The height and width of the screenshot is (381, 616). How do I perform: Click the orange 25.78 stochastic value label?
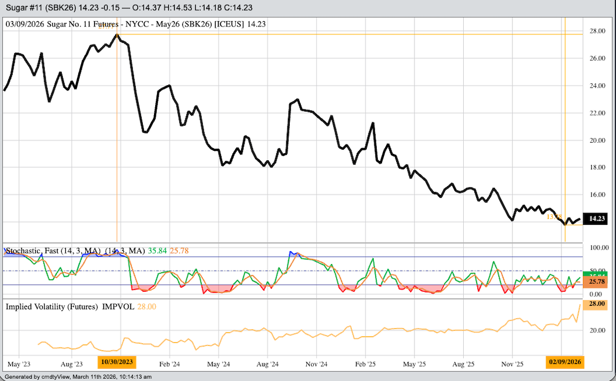tap(595, 282)
